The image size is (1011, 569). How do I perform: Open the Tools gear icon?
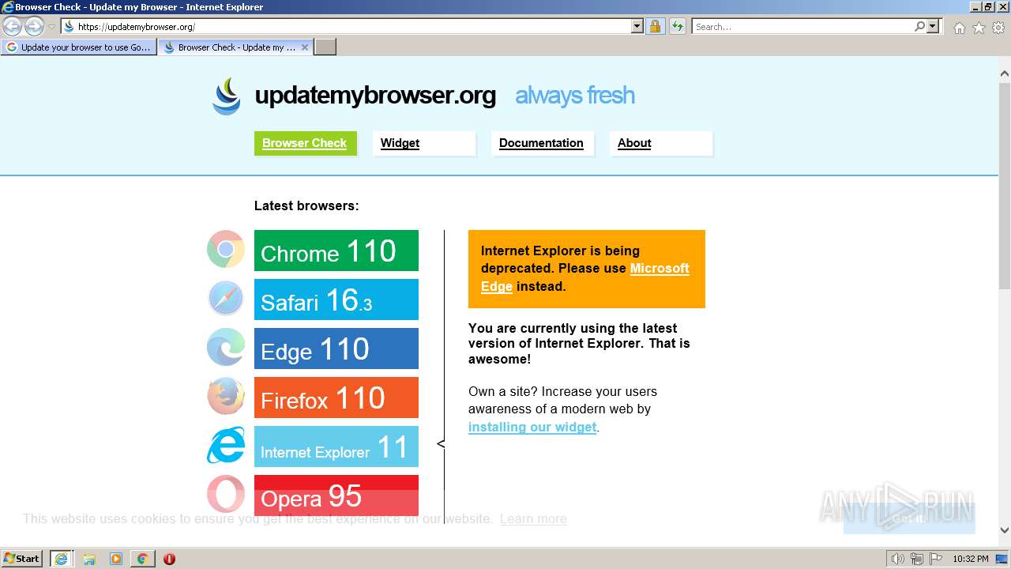point(998,28)
